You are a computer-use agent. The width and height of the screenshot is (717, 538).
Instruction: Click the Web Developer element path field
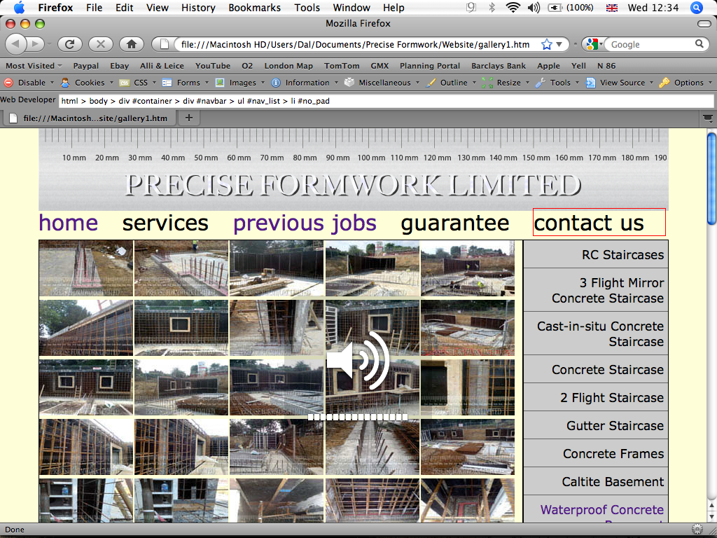[386, 101]
